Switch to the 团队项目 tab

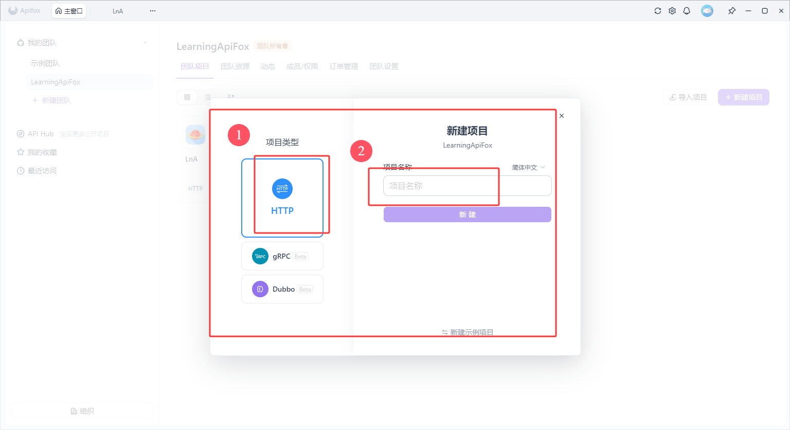195,66
